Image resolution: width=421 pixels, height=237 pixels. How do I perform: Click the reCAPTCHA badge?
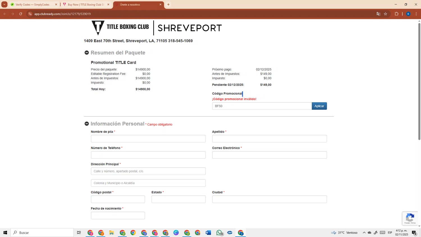[410, 218]
